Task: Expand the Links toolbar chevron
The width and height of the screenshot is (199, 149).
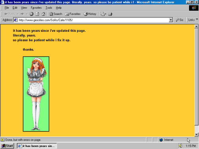Action: (197, 19)
